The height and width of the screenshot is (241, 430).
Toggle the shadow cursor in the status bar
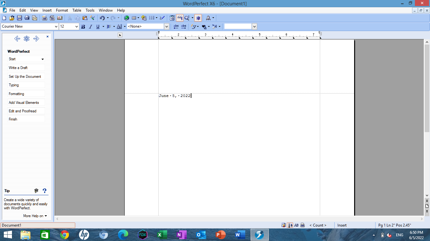(x=290, y=225)
